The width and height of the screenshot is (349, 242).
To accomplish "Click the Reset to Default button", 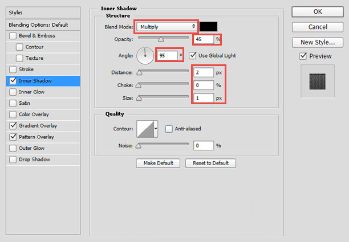I will [210, 163].
